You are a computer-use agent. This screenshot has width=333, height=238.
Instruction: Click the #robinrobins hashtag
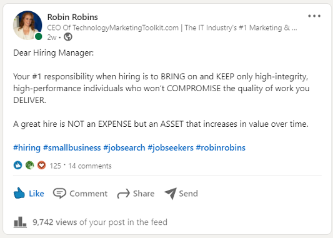point(221,147)
